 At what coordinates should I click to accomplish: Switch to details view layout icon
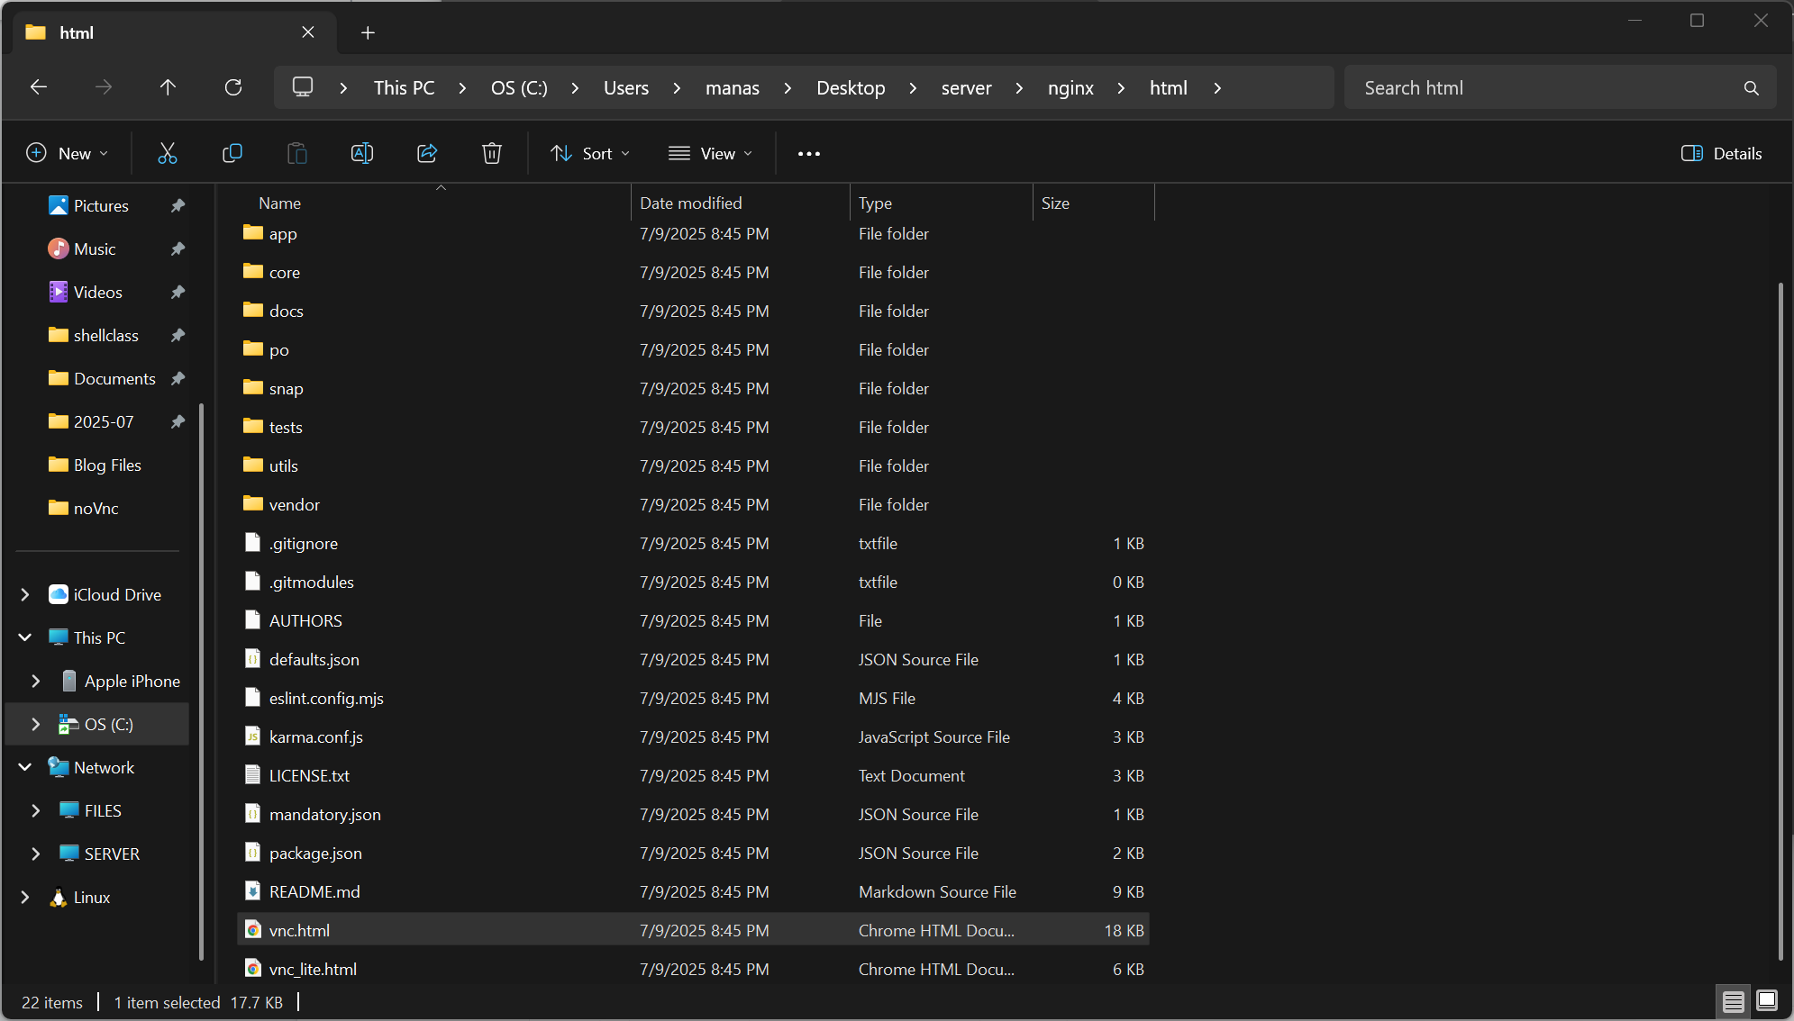pos(1733,1001)
